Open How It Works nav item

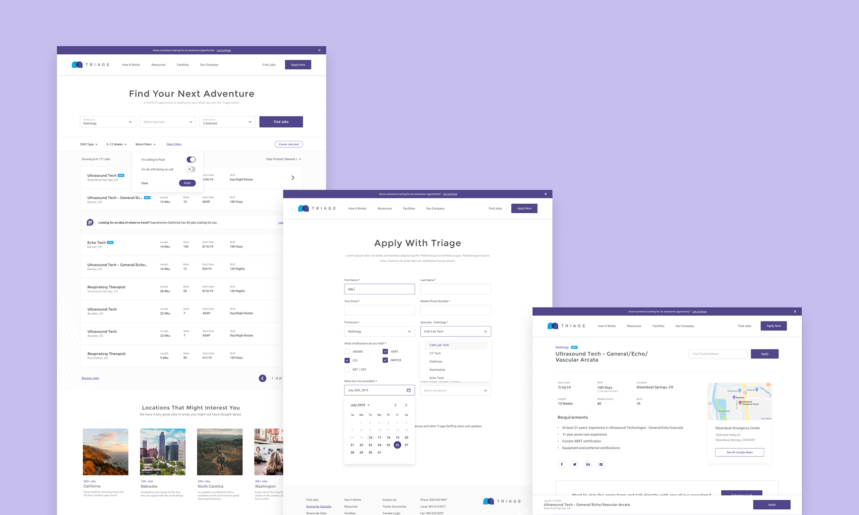pyautogui.click(x=131, y=65)
